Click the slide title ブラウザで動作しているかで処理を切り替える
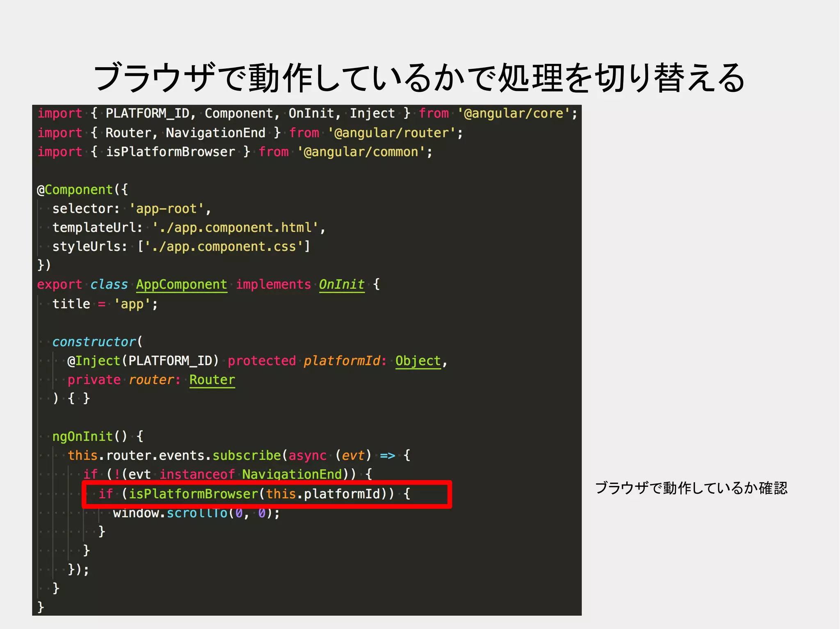 pos(420,78)
